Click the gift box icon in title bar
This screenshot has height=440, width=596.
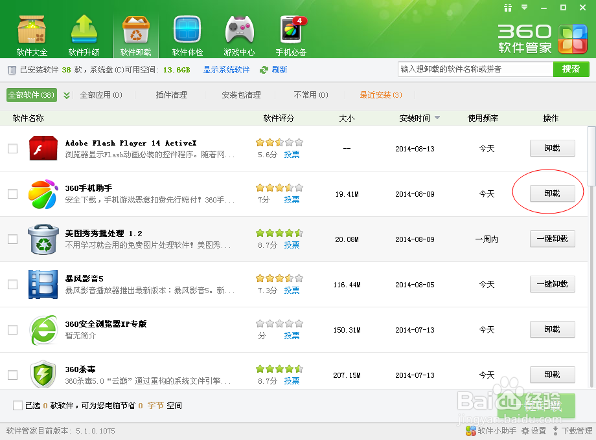pos(508,8)
